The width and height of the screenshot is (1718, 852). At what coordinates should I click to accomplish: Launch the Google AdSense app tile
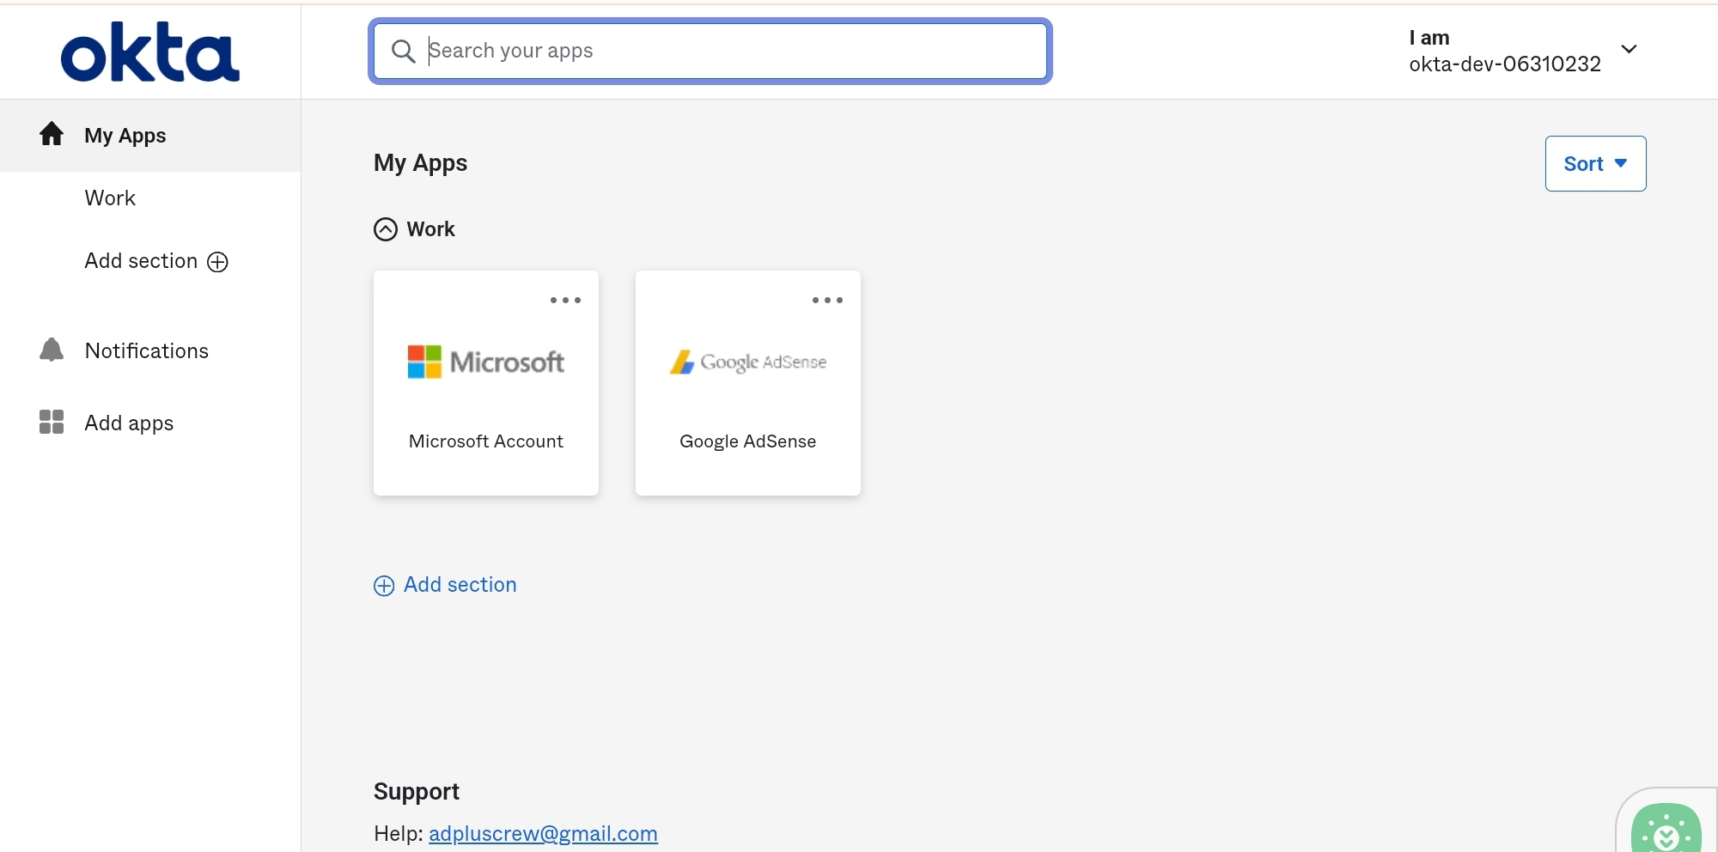tap(748, 395)
